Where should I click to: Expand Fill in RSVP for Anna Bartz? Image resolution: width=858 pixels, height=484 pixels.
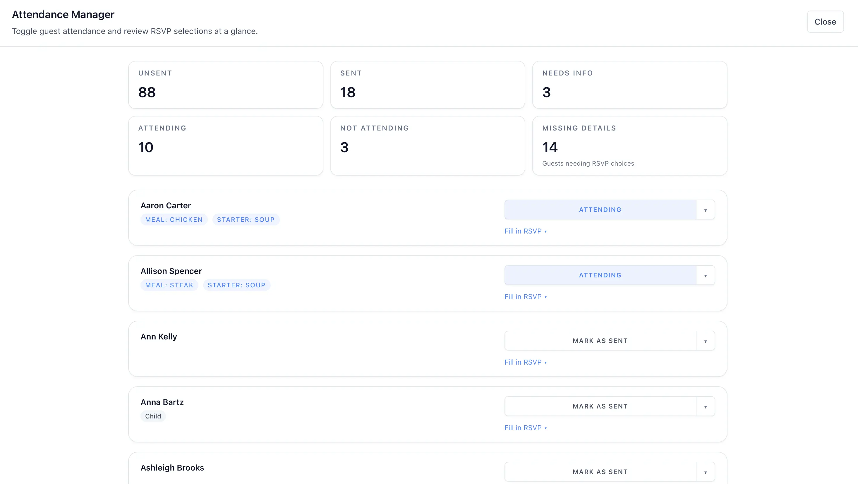526,427
